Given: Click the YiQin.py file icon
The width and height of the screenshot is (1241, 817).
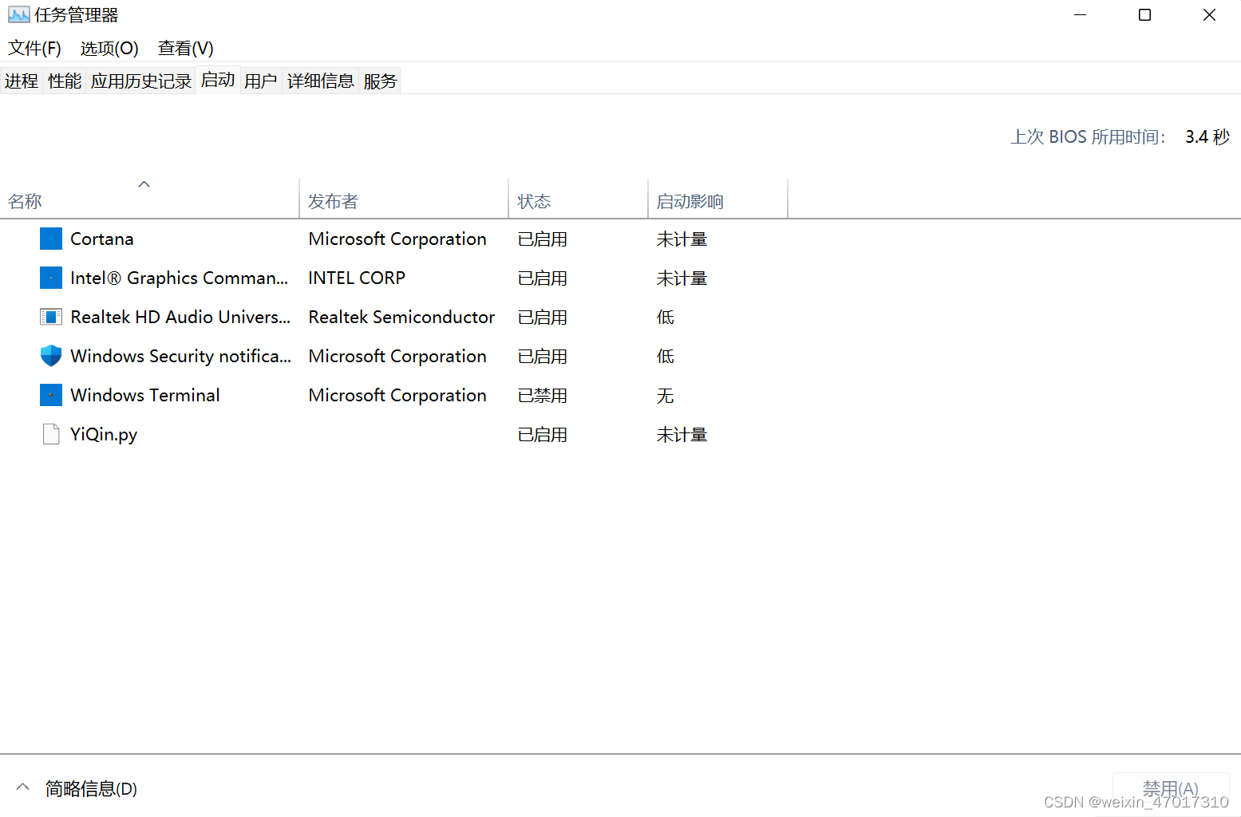Looking at the screenshot, I should 51,434.
